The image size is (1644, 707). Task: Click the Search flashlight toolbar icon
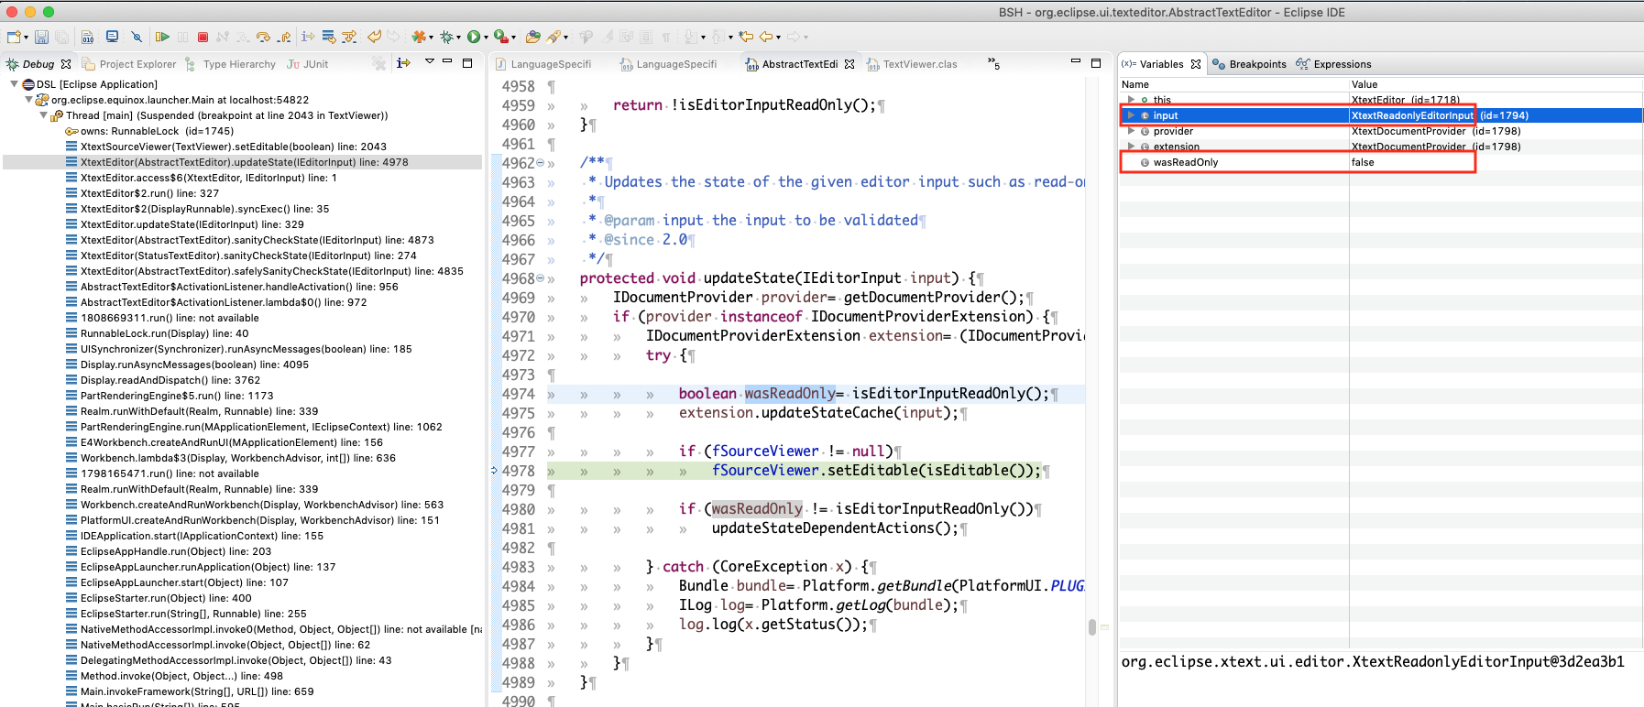553,37
